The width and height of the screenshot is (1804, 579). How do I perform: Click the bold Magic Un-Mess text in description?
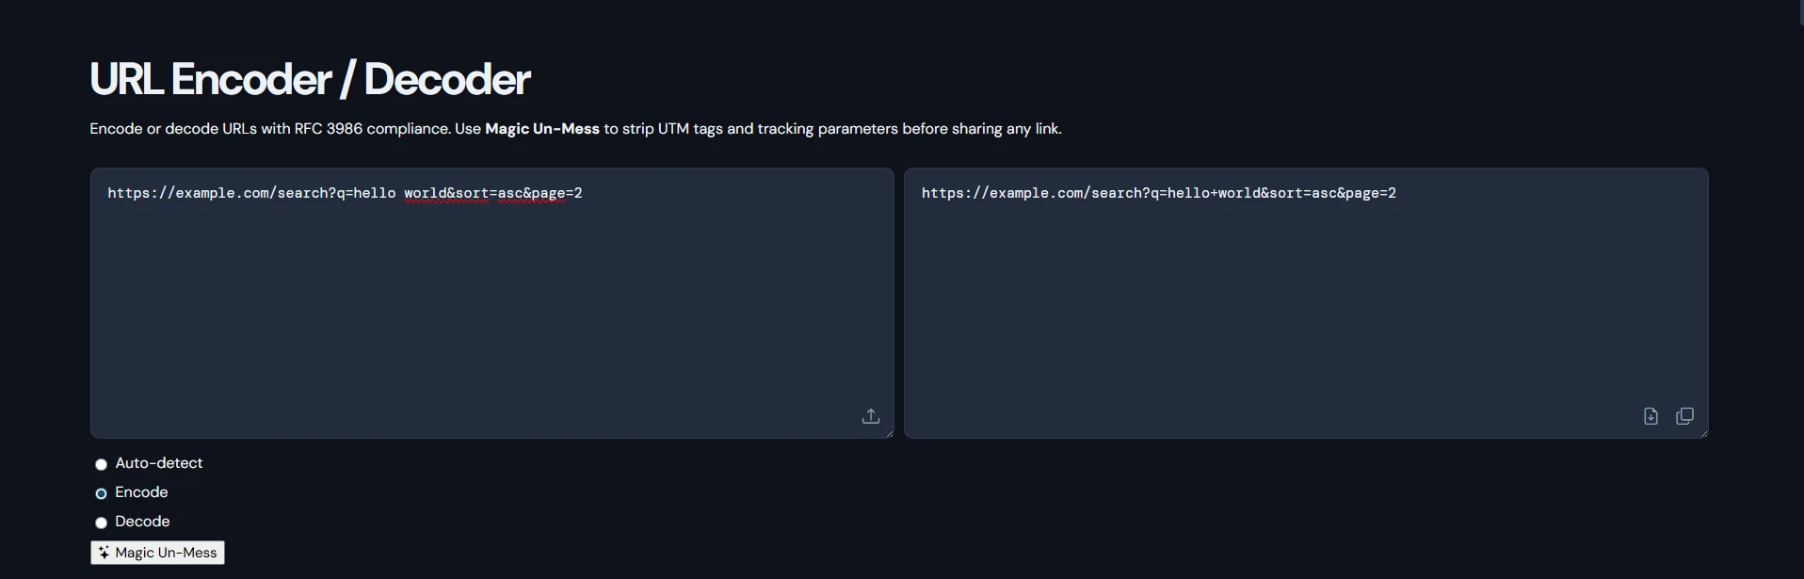click(x=542, y=129)
